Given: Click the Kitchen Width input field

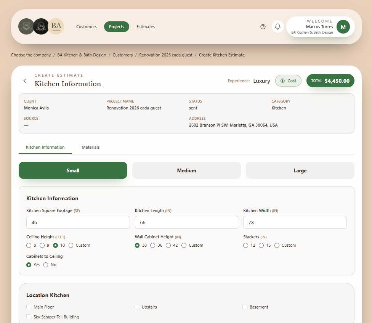Looking at the screenshot, I should tap(295, 222).
